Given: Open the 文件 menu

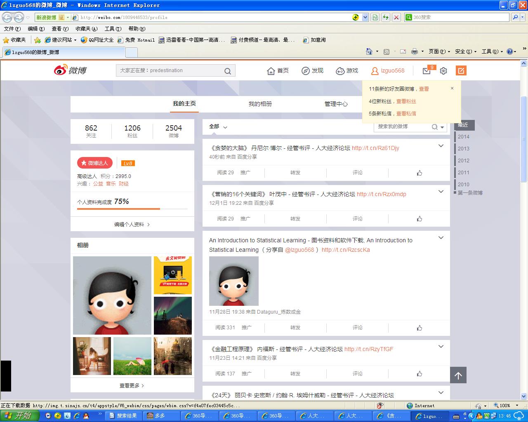Looking at the screenshot, I should tap(12, 29).
